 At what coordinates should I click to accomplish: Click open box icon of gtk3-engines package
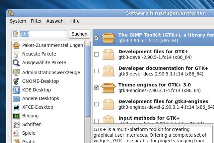coord(108,87)
